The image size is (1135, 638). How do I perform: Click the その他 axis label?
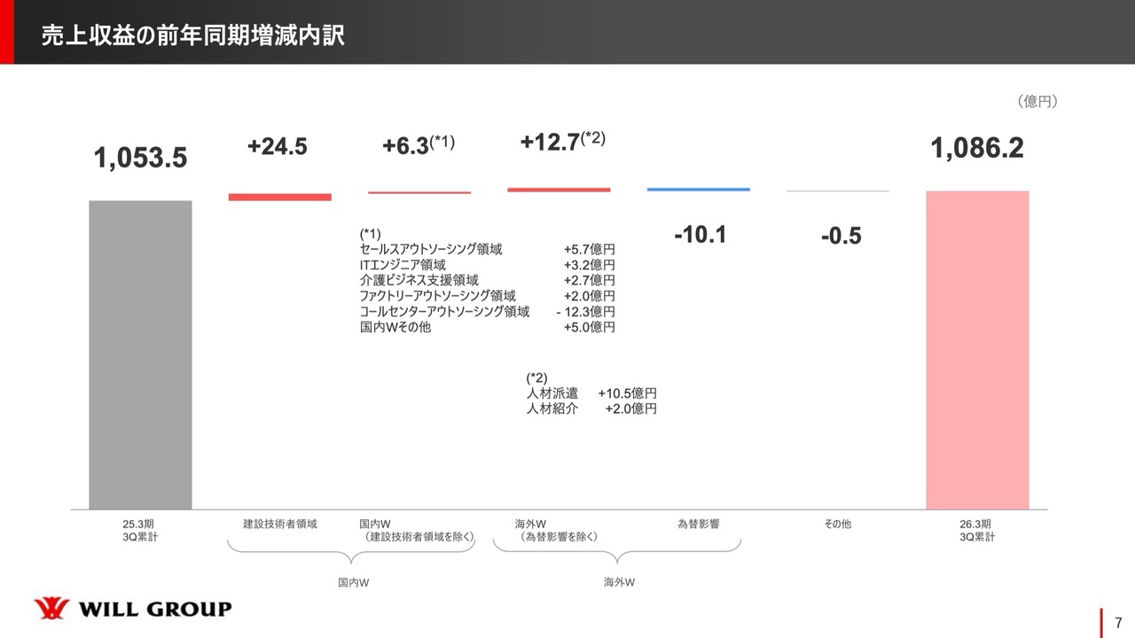pos(837,524)
